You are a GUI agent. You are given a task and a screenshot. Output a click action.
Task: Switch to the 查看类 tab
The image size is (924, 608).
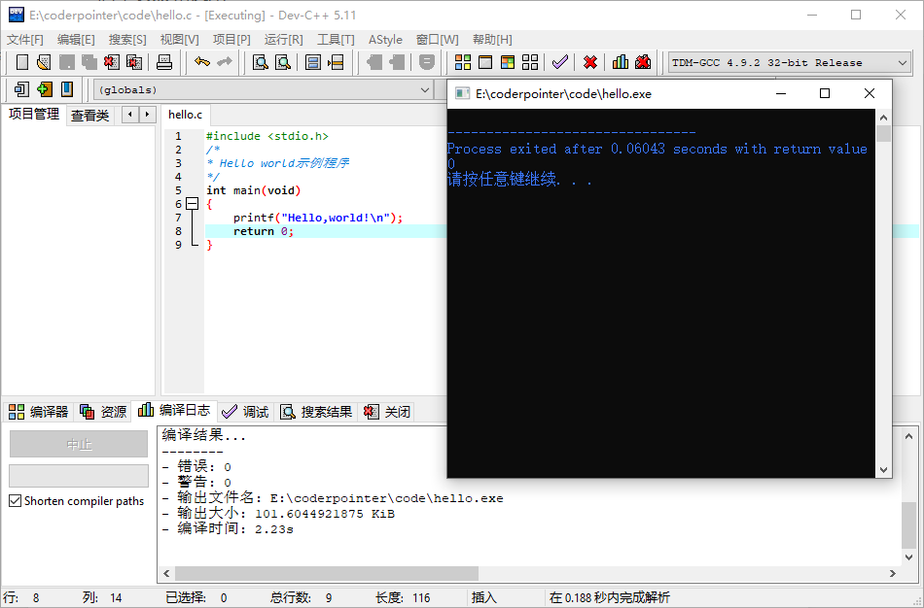[89, 116]
